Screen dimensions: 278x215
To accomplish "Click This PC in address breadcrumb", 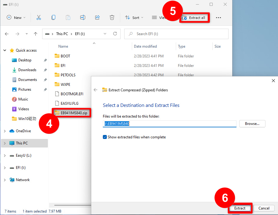I will coord(62,34).
